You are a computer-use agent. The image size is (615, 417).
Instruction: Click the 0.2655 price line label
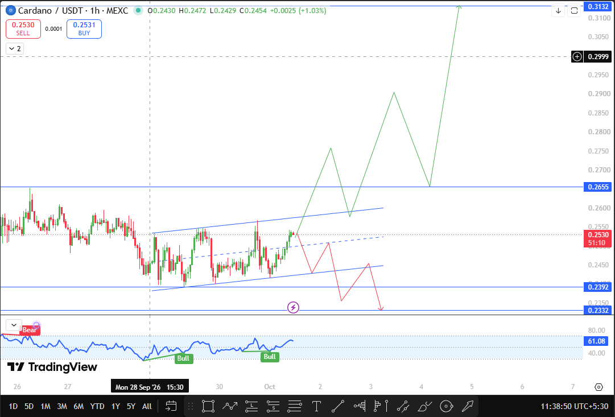point(598,187)
